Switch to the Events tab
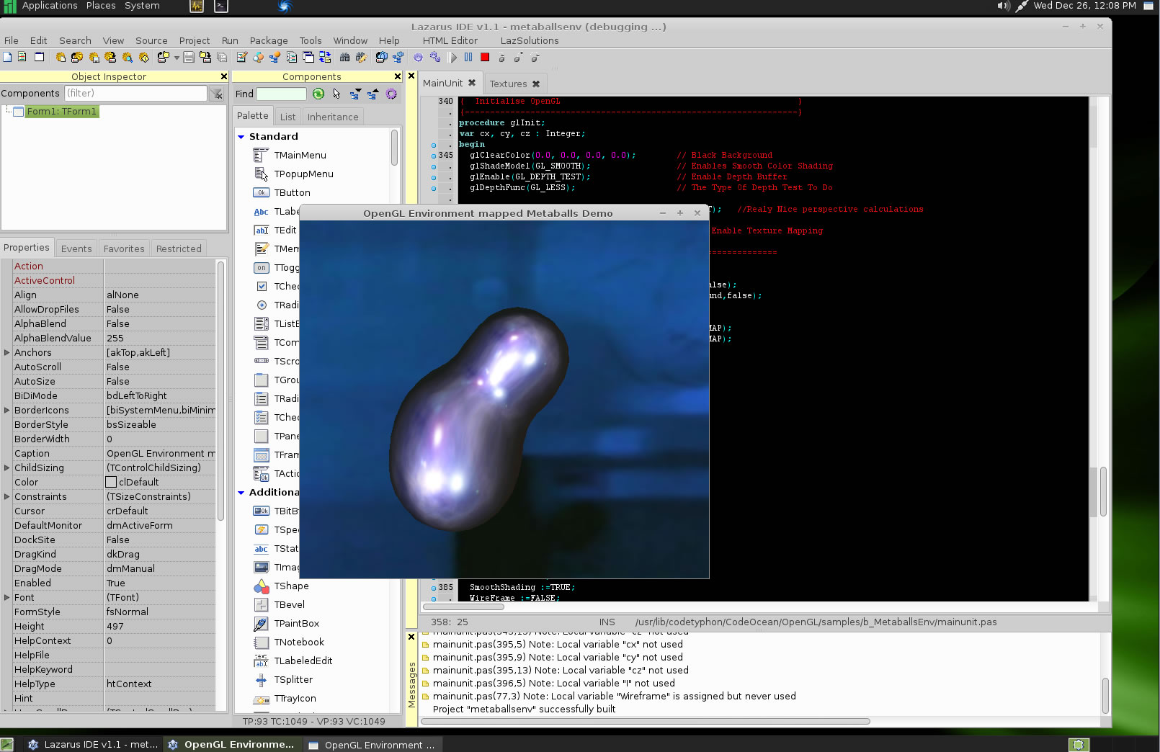This screenshot has width=1160, height=752. click(76, 249)
